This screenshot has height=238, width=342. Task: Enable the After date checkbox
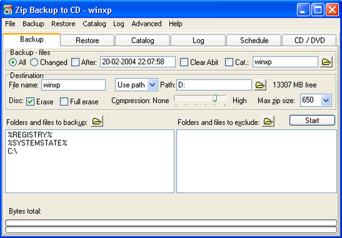[75, 62]
